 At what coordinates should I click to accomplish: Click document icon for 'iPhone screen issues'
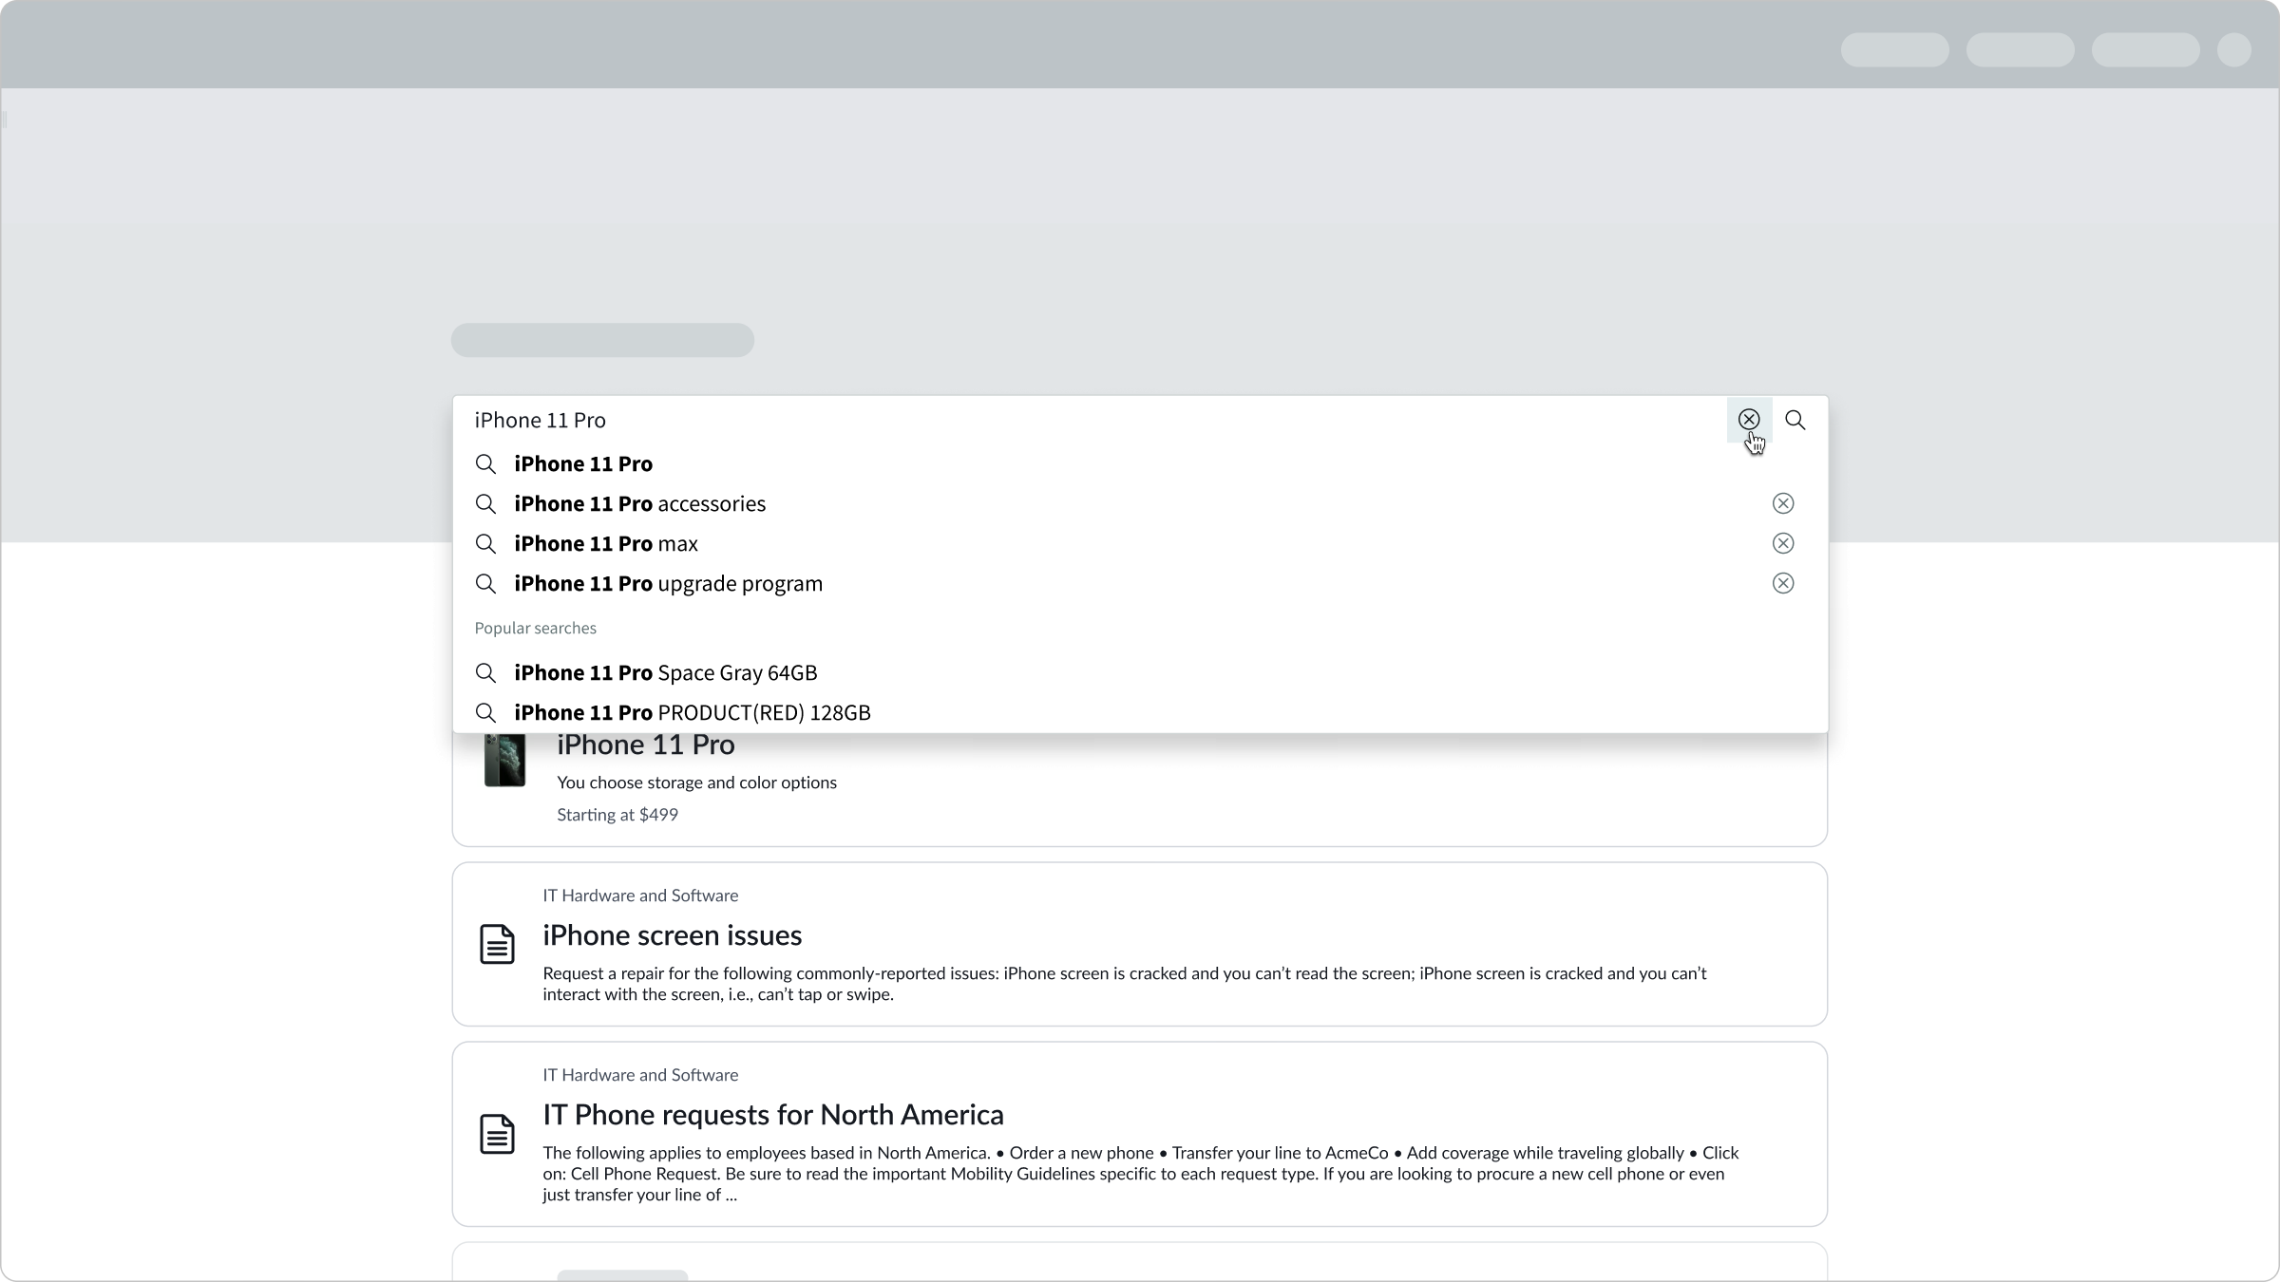pyautogui.click(x=497, y=944)
